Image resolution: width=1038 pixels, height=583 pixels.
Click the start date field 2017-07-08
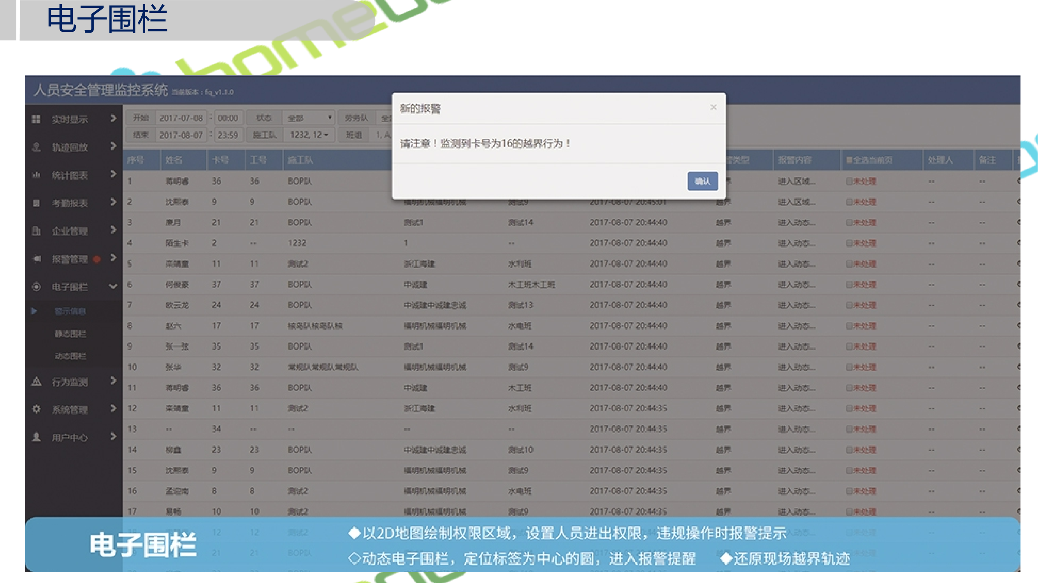[x=181, y=118]
